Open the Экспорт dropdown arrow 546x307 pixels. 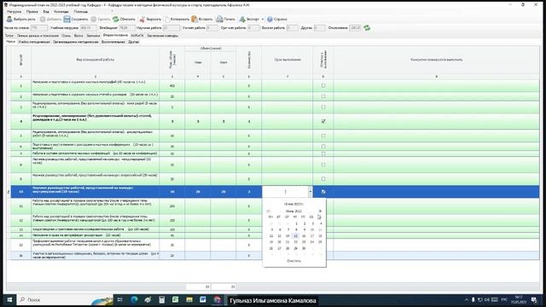(263, 19)
